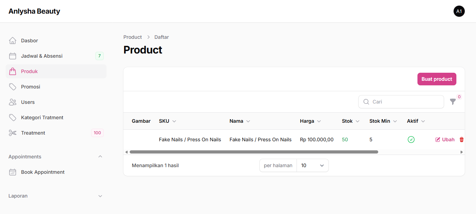Go to Kategori Tratment menu item
Image resolution: width=476 pixels, height=214 pixels.
[42, 117]
